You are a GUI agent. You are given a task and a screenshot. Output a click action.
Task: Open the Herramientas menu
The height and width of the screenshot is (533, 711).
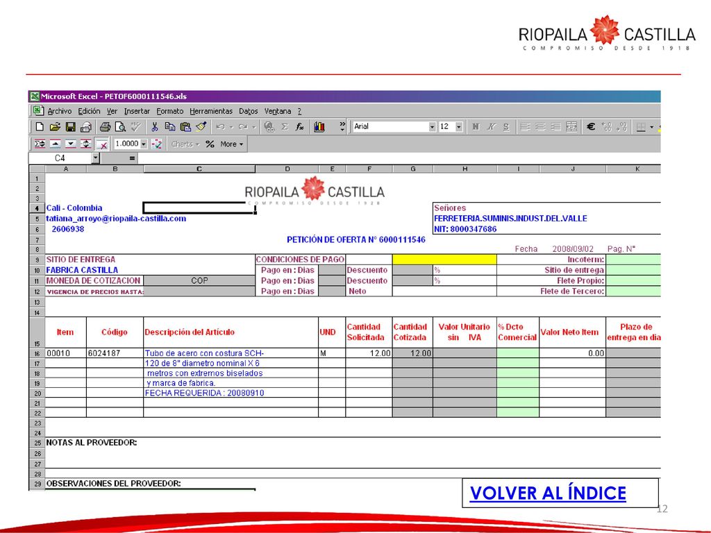[x=211, y=111]
